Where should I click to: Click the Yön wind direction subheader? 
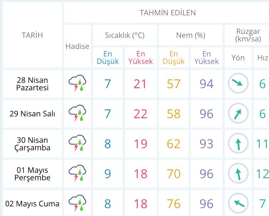238,57
